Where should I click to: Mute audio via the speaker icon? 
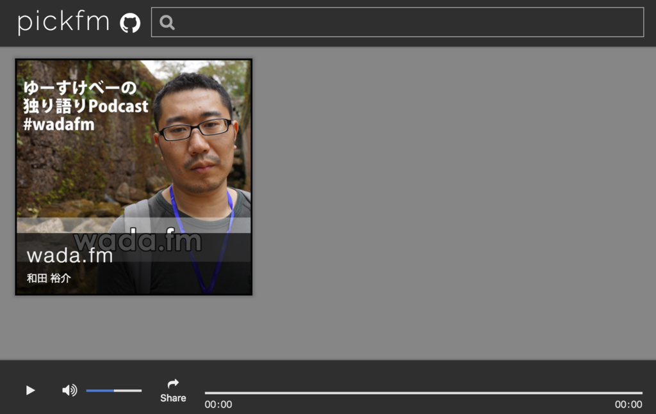click(69, 390)
